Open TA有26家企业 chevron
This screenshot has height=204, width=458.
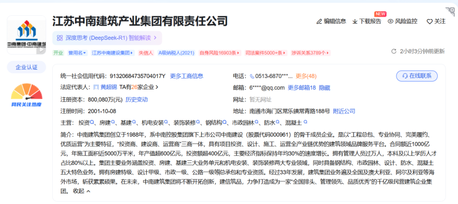tap(157, 87)
